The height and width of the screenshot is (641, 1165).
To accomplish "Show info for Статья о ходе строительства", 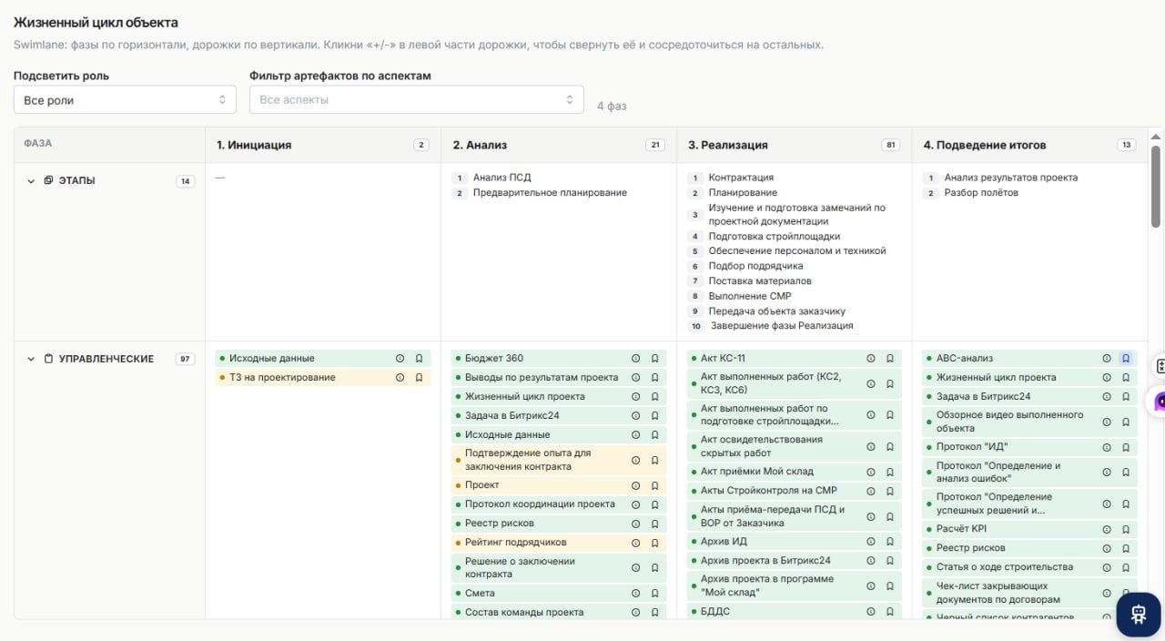I will (x=1107, y=567).
